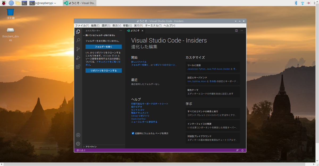Click the リポジトリをクローンする button

[x=103, y=71]
